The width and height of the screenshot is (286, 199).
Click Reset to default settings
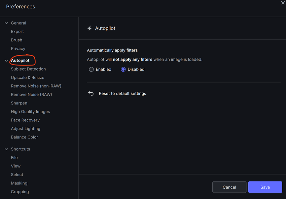point(122,93)
